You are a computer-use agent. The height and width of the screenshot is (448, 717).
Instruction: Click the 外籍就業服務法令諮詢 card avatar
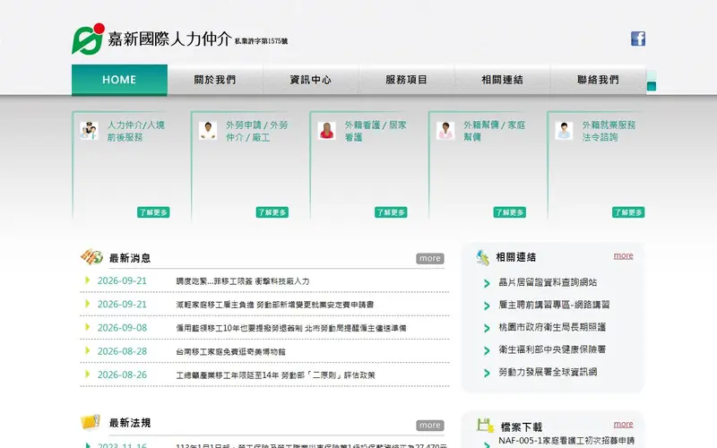click(564, 131)
